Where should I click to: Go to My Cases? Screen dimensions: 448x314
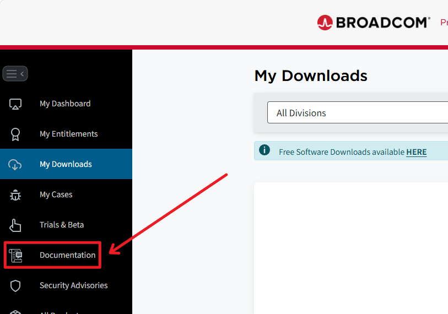tap(56, 194)
